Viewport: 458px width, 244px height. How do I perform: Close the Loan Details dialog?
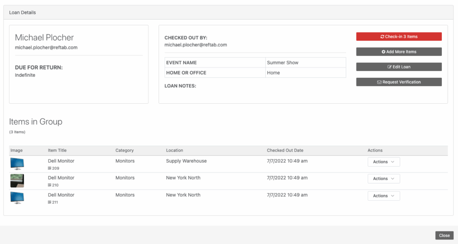(444, 236)
